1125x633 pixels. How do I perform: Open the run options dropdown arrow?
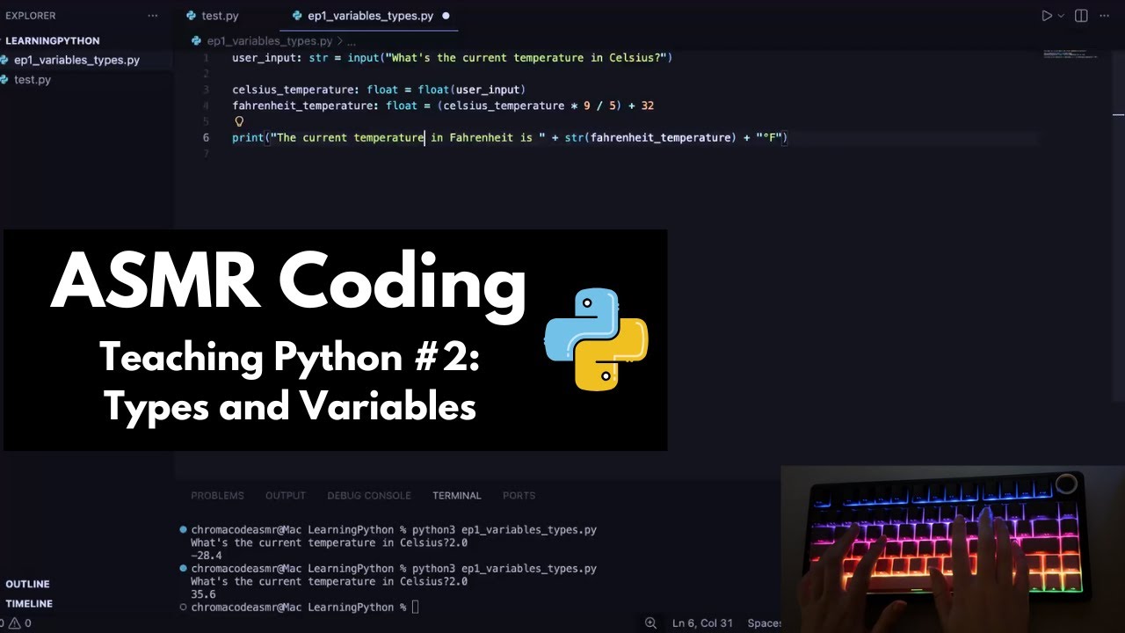pyautogui.click(x=1061, y=16)
